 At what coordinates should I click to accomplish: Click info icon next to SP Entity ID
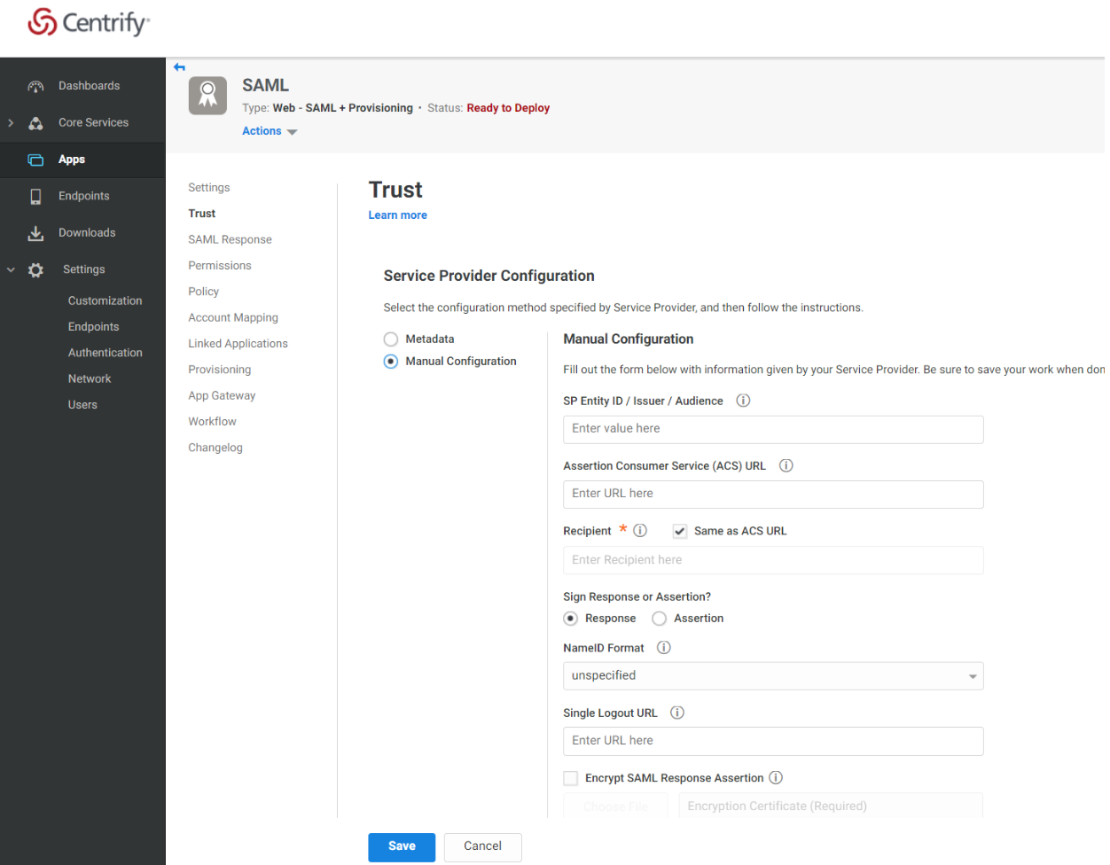pyautogui.click(x=743, y=401)
